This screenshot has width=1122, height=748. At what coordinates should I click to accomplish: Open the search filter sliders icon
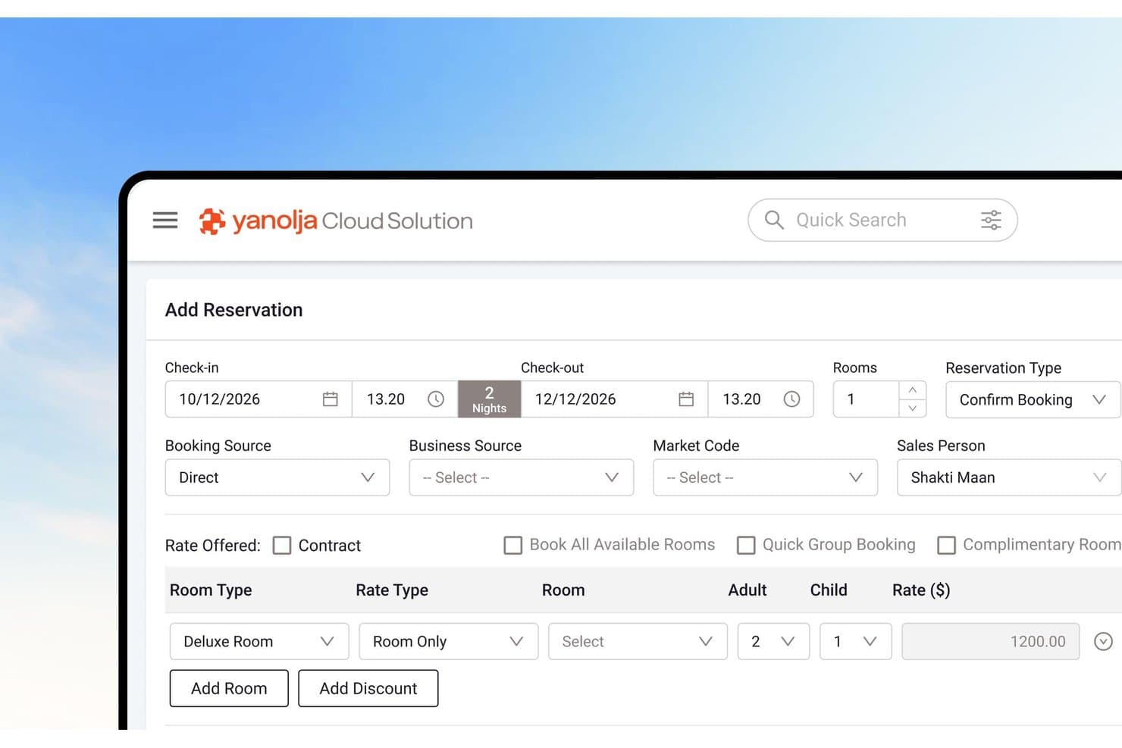991,220
